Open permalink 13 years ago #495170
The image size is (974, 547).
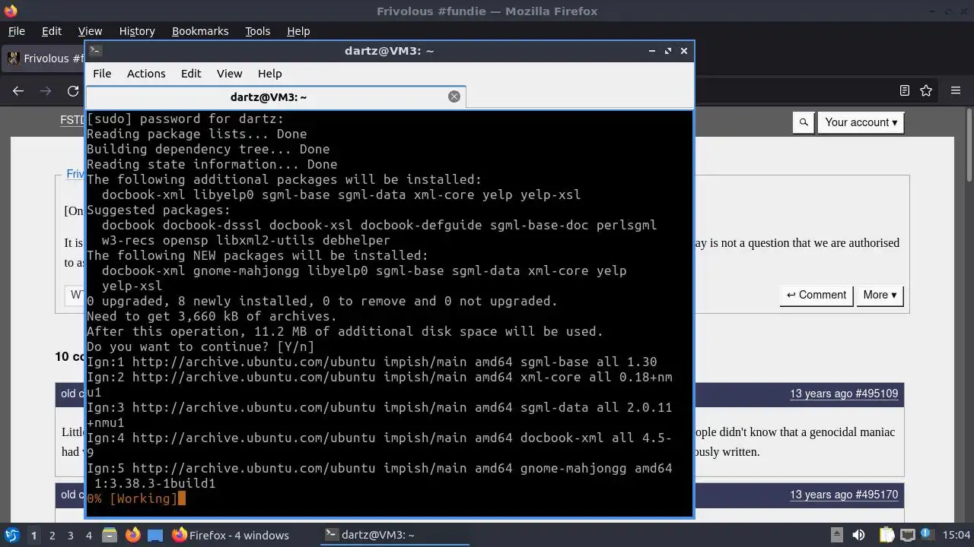click(x=844, y=495)
